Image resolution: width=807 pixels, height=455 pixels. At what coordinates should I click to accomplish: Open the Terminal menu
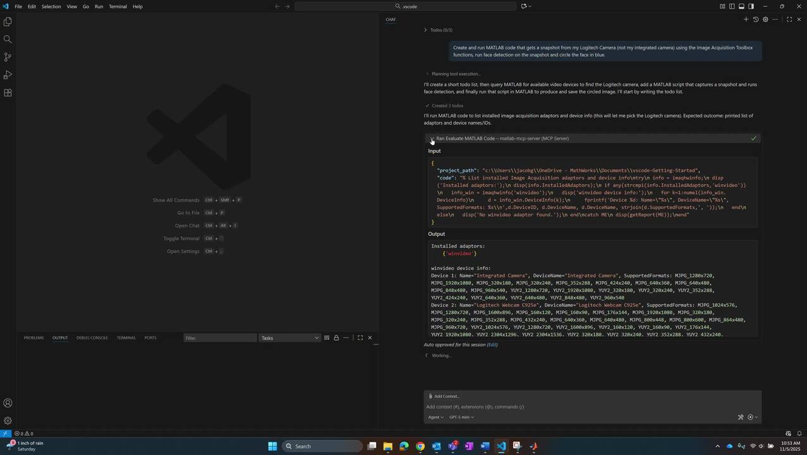pos(118,6)
